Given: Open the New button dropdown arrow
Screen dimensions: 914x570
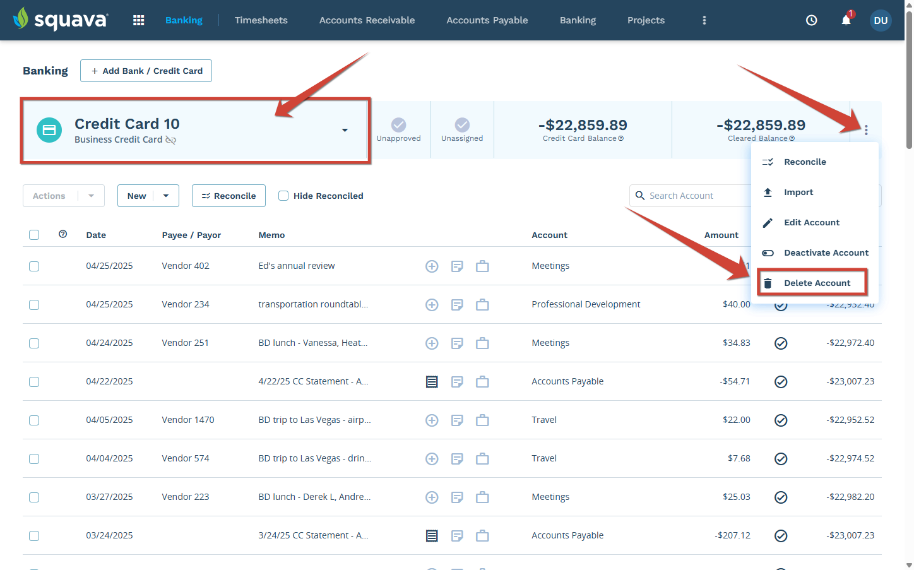Looking at the screenshot, I should [166, 196].
